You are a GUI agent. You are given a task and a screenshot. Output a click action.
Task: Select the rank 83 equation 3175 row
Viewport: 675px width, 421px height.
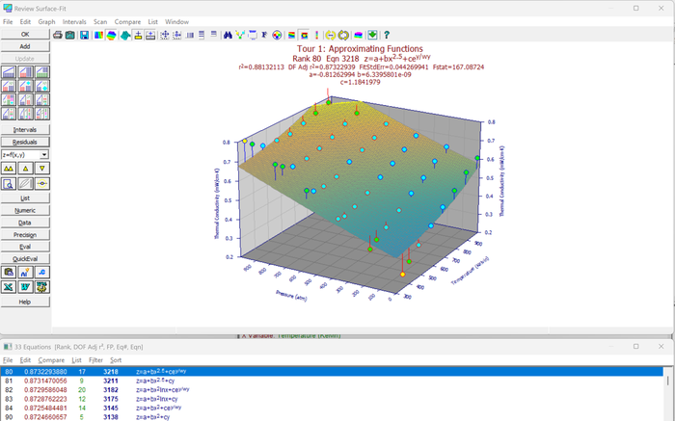click(x=332, y=399)
